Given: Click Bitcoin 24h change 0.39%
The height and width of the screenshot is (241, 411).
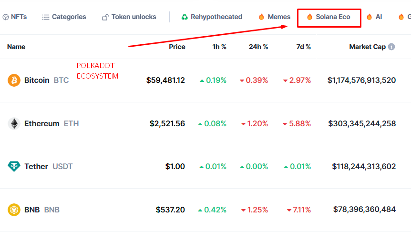Looking at the screenshot, I should [x=254, y=80].
